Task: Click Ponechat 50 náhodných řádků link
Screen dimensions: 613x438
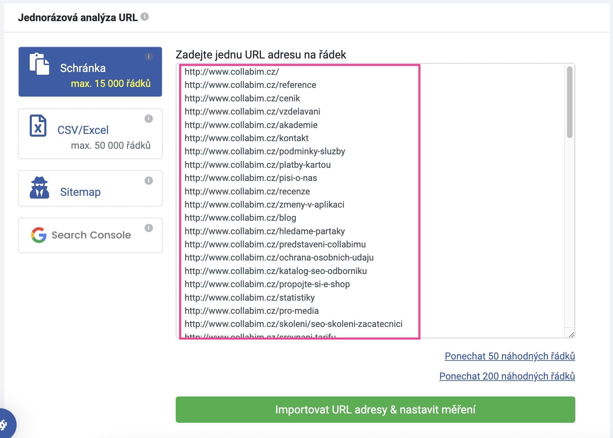Action: coord(510,356)
